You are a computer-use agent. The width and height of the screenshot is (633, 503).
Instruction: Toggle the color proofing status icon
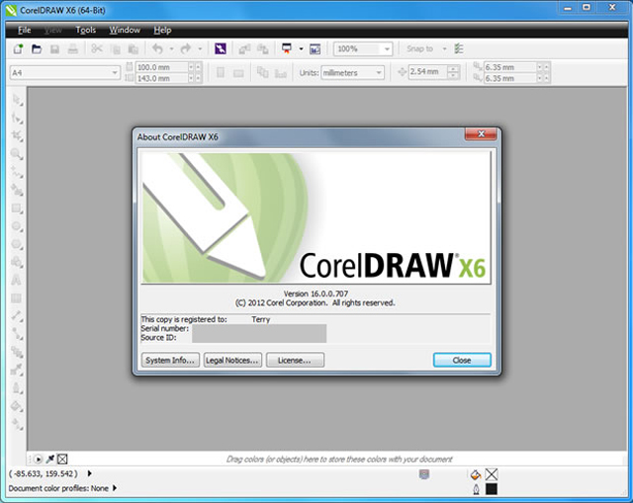(424, 474)
